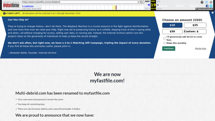Click the grey next capture arrow
The height and width of the screenshot is (121, 215).
tap(158, 5)
